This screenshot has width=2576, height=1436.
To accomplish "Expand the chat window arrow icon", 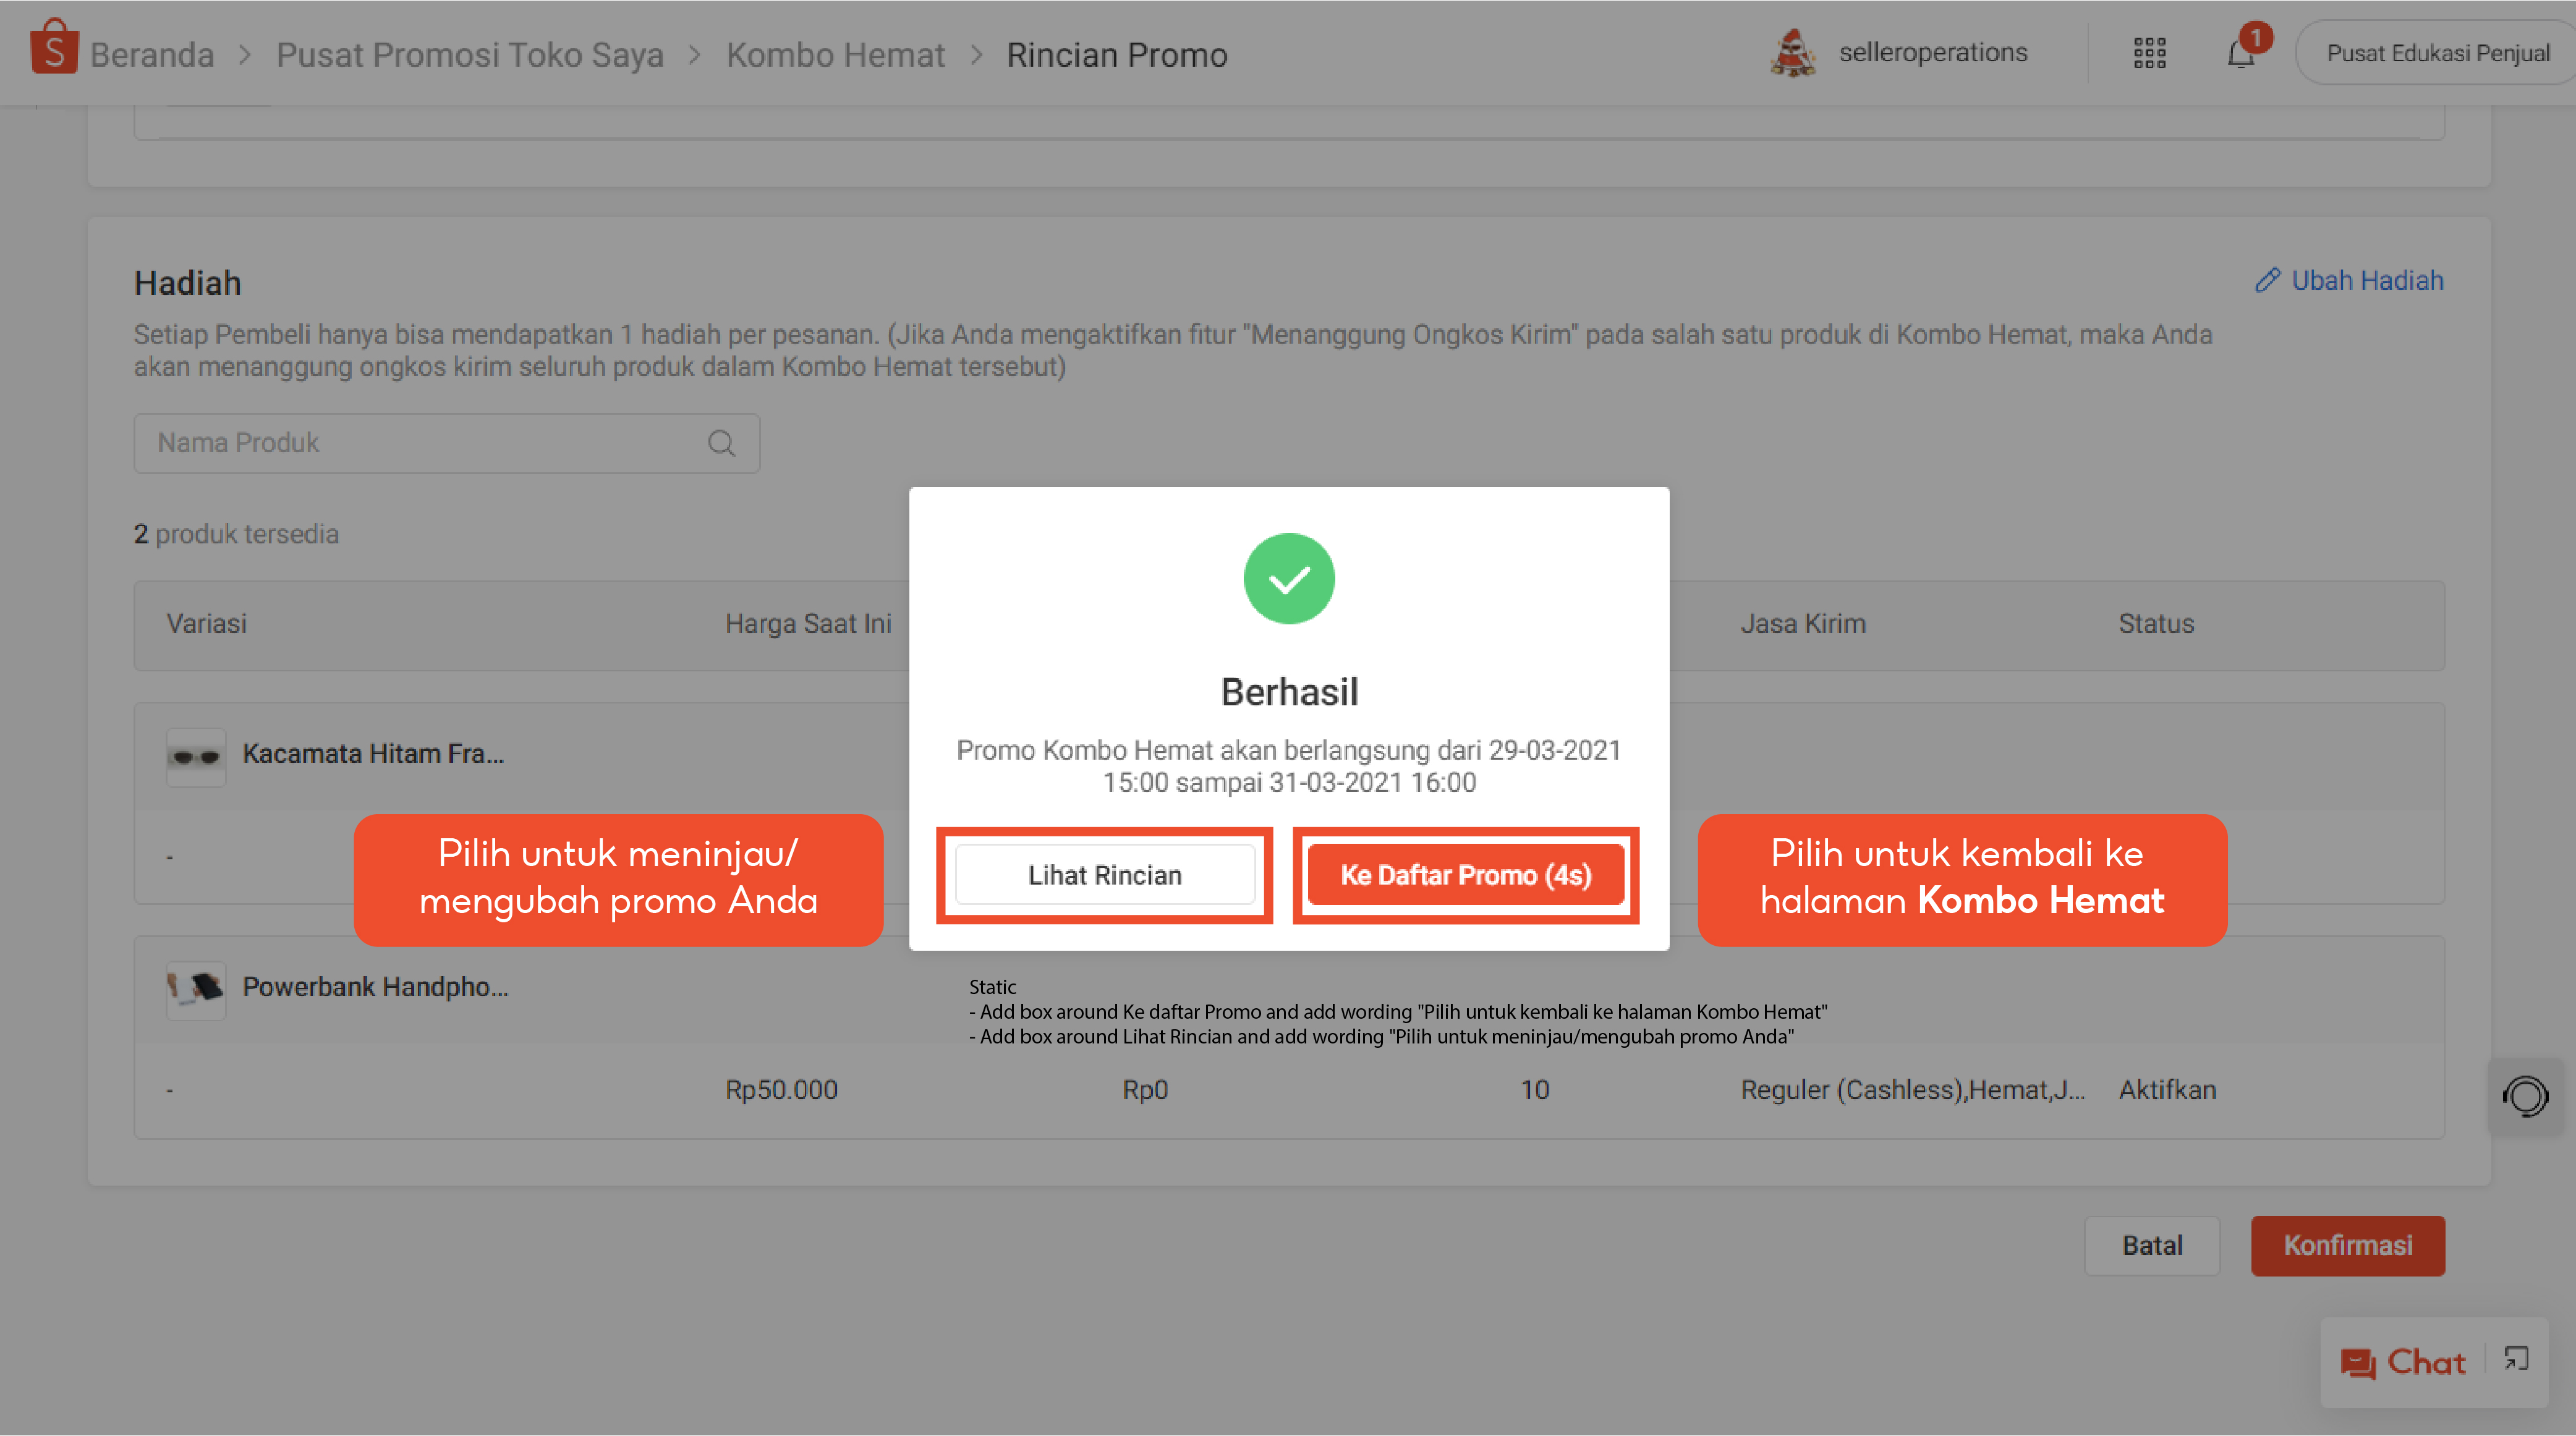I will (x=2516, y=1359).
